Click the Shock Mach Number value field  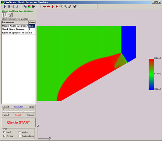point(32,29)
